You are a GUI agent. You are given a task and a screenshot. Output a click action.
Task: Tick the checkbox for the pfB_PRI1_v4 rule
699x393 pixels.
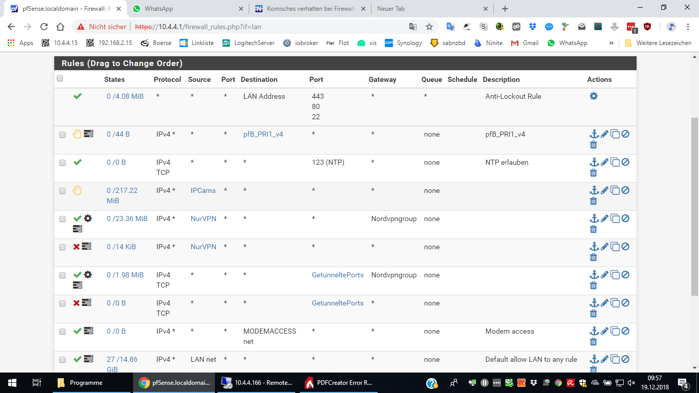coord(62,135)
